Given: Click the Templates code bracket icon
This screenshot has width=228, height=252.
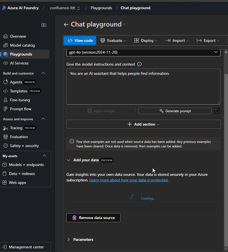Looking at the screenshot, I should (6, 91).
